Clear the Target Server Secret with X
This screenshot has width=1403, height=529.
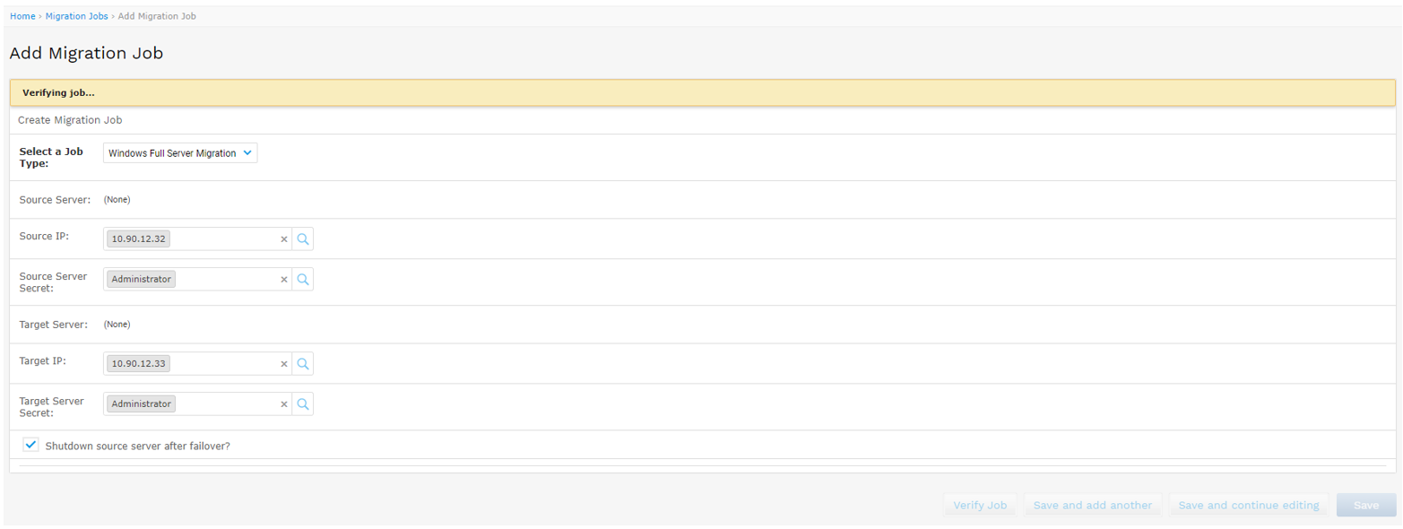284,404
